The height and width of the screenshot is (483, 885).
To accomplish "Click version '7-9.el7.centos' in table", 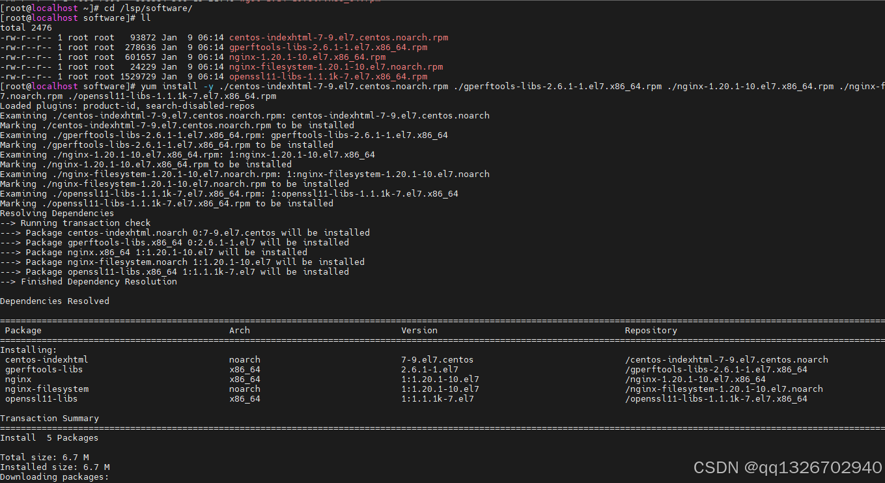I will [438, 359].
